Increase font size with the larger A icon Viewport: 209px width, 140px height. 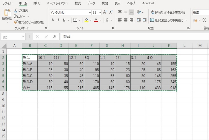click(x=105, y=12)
